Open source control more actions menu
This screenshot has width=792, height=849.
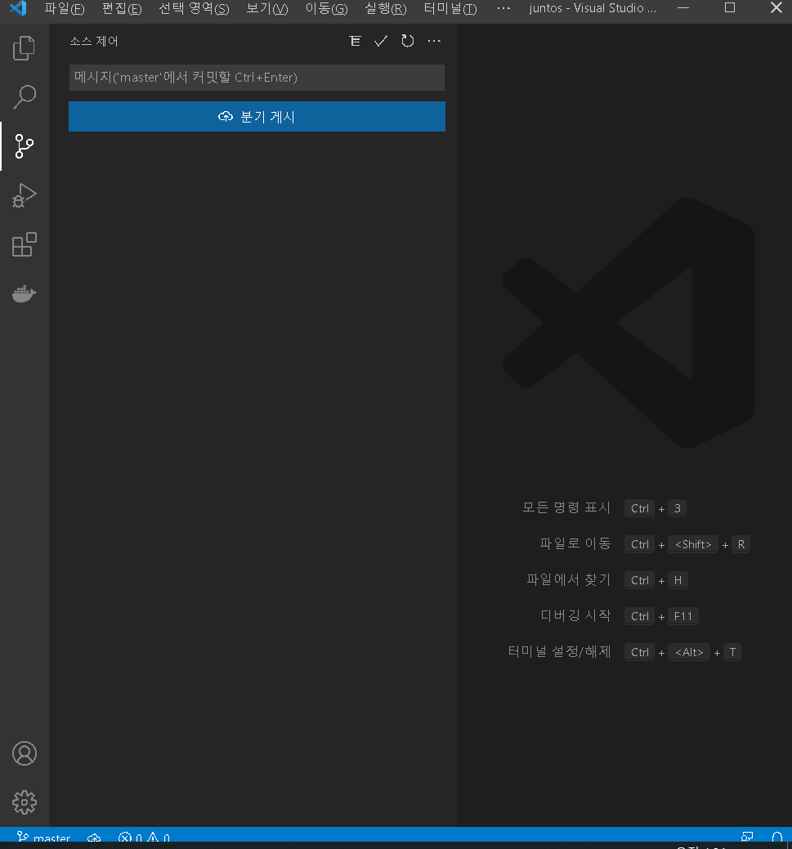click(x=434, y=41)
